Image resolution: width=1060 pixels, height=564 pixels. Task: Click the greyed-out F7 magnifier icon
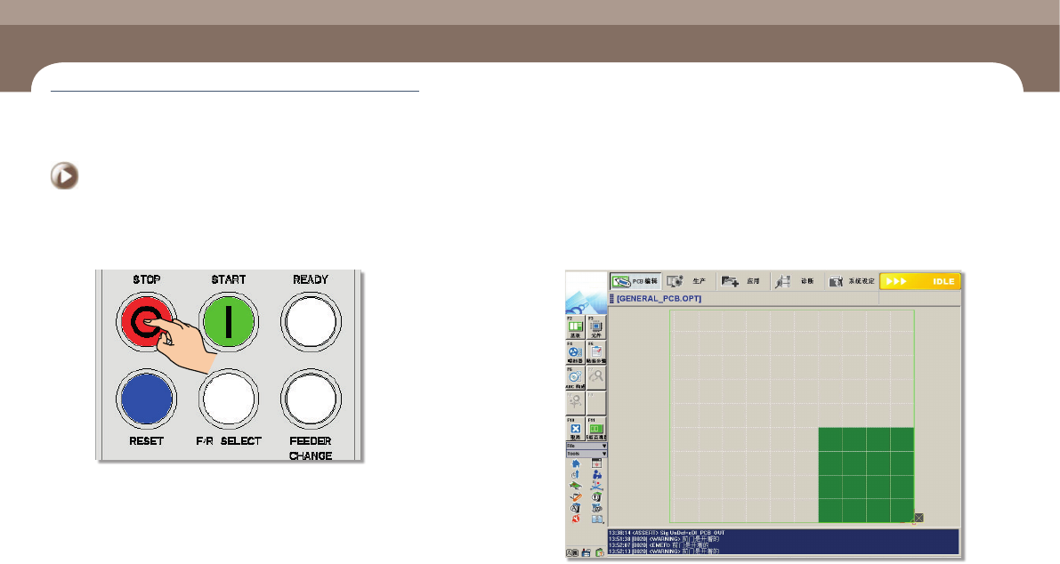[x=596, y=377]
